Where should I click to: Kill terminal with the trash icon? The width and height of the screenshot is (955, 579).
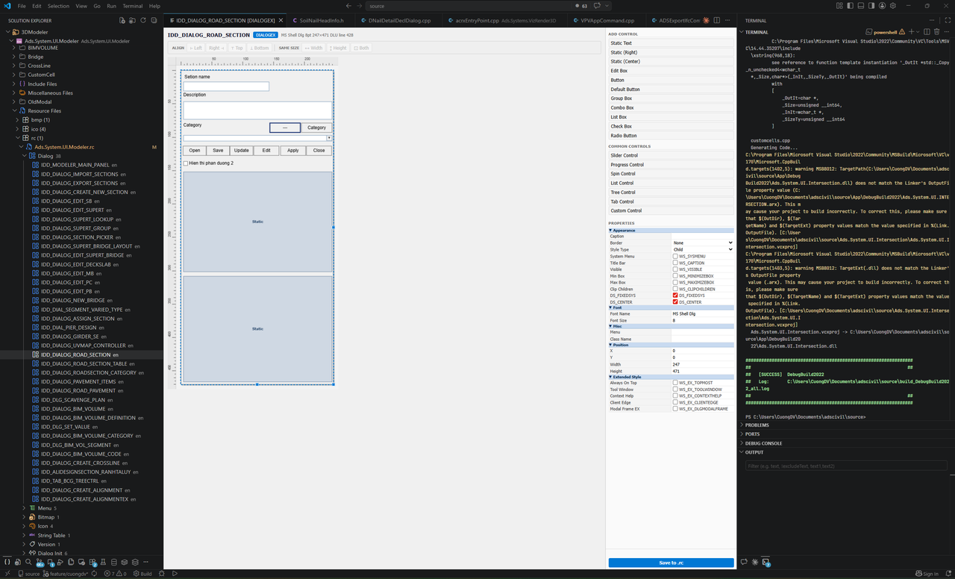point(936,31)
